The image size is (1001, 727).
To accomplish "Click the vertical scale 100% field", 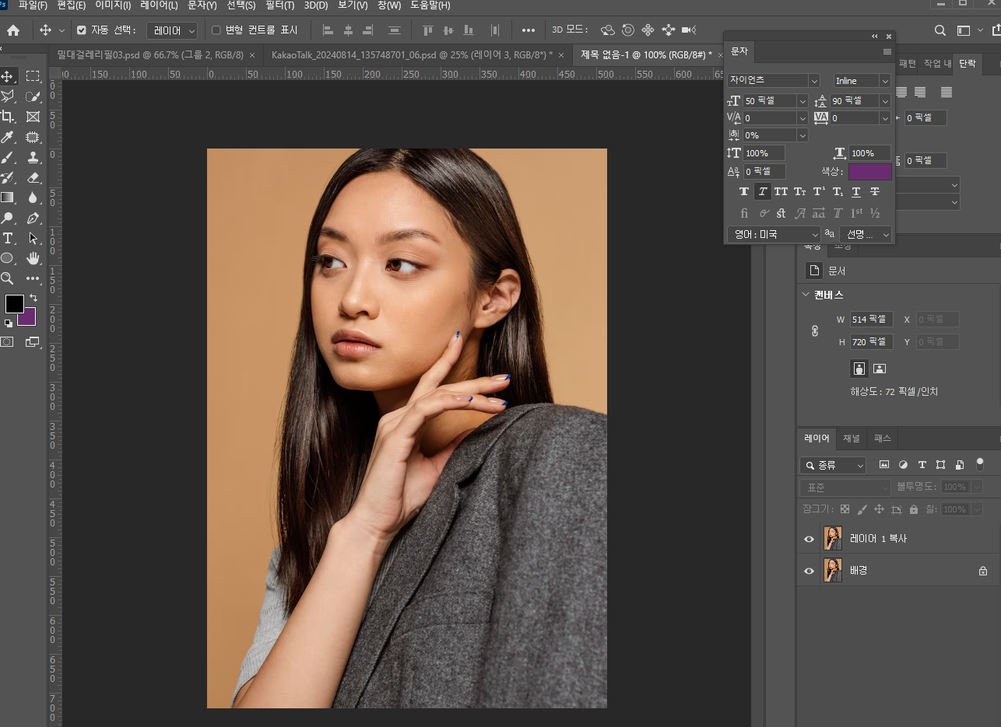I will (x=764, y=153).
